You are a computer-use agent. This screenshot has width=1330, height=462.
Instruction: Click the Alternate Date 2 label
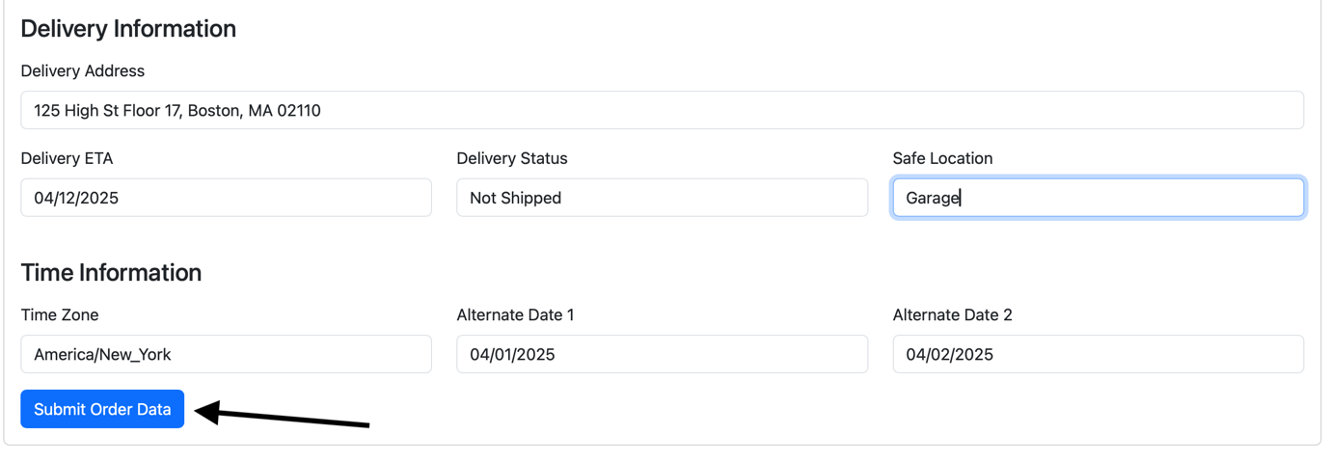(952, 315)
